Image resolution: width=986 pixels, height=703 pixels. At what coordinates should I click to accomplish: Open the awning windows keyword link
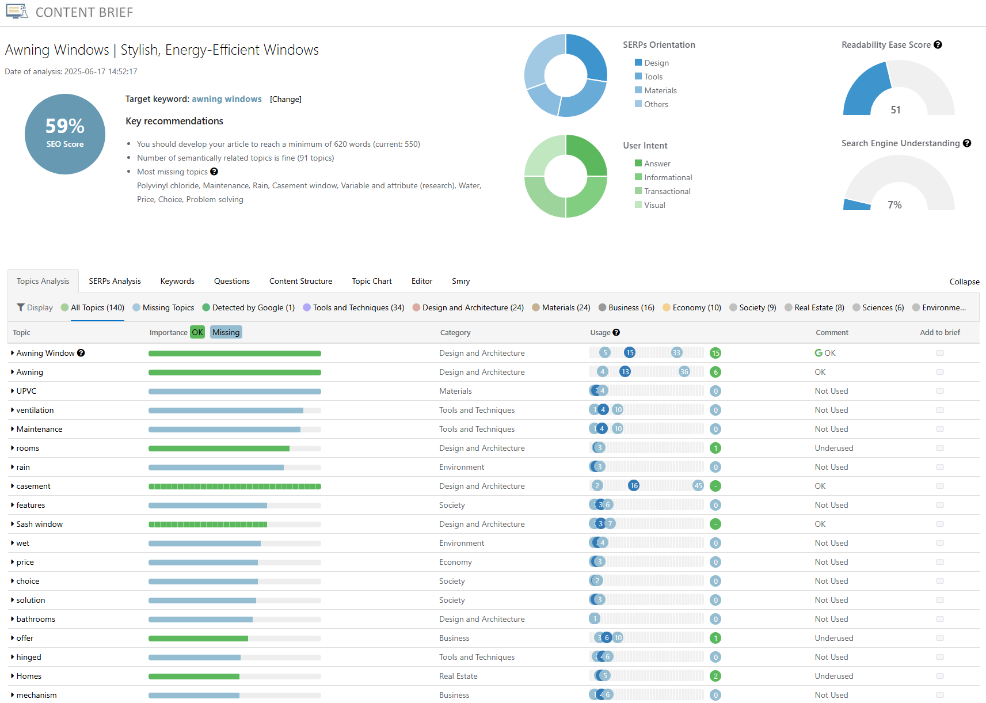point(226,98)
